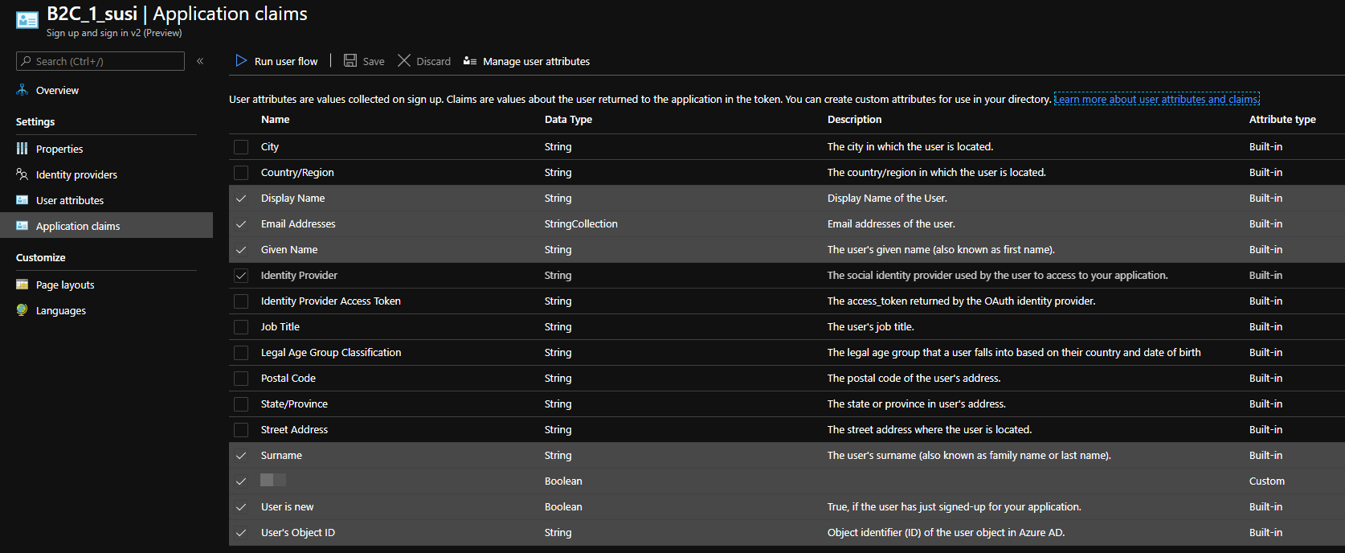Image resolution: width=1345 pixels, height=553 pixels.
Task: Click the Identity providers icon in sidebar
Action: click(22, 174)
